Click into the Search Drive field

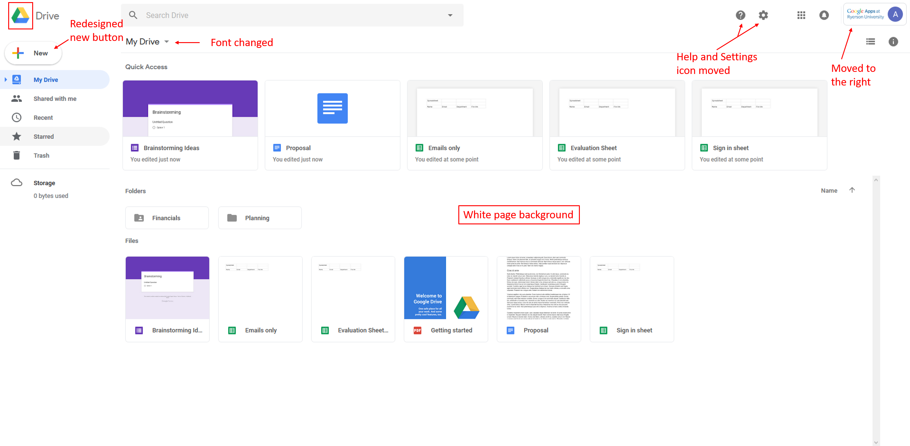click(292, 15)
